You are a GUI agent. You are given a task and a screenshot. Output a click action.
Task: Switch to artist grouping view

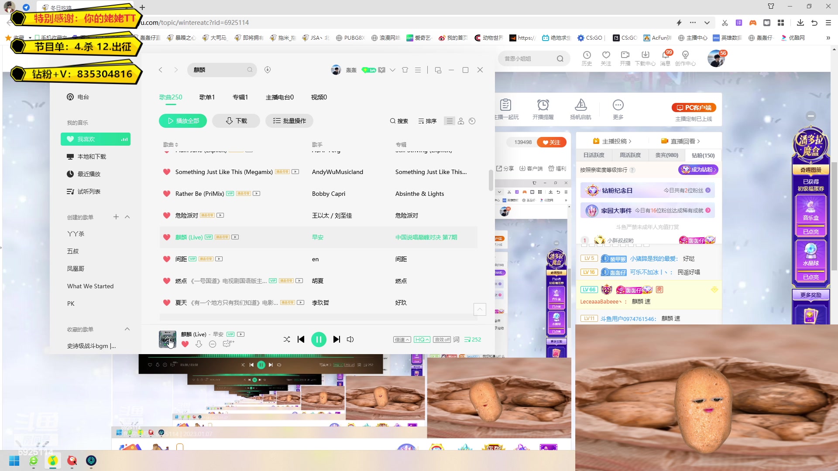click(x=461, y=121)
